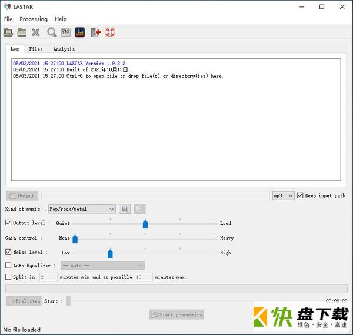Click the 'High' label of Noise level
This screenshot has width=353, height=335.
225,253
